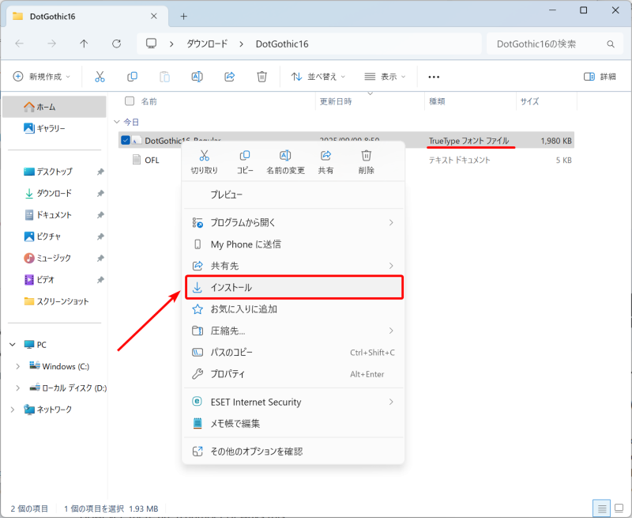Go up one folder level
The height and width of the screenshot is (518, 632).
[x=85, y=43]
